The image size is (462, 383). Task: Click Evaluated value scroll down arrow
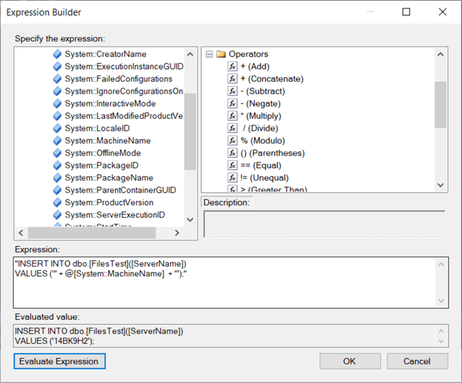pos(441,341)
